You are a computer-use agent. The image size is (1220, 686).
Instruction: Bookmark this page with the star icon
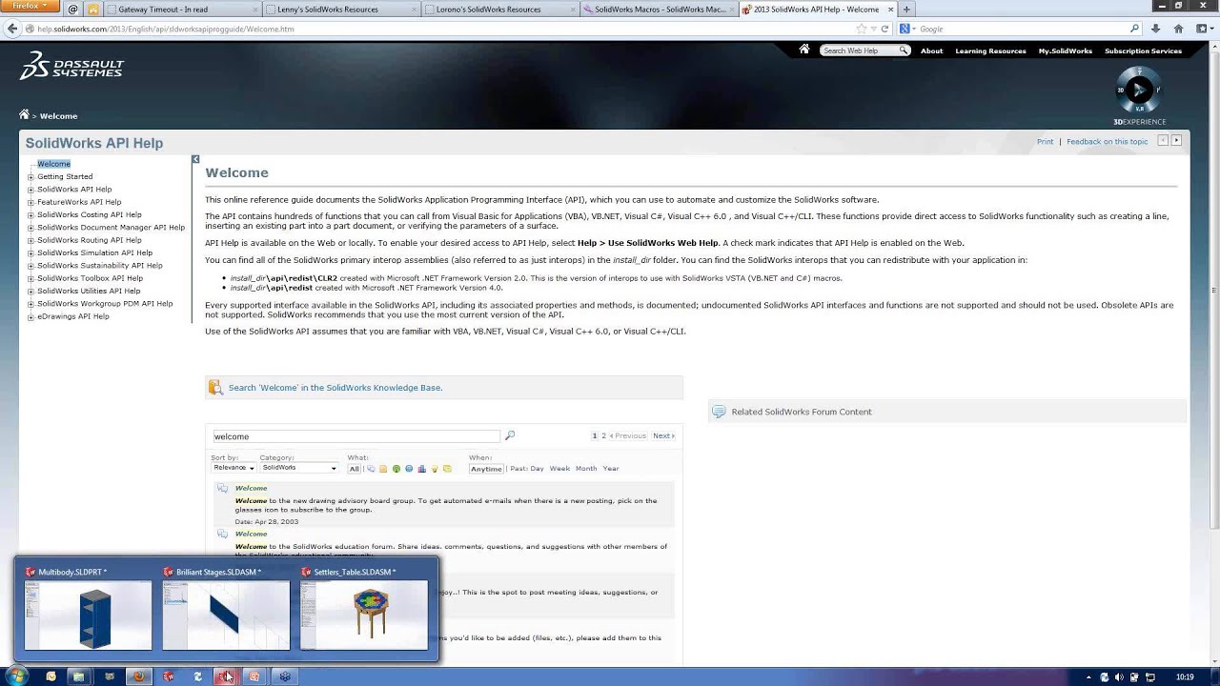point(861,29)
